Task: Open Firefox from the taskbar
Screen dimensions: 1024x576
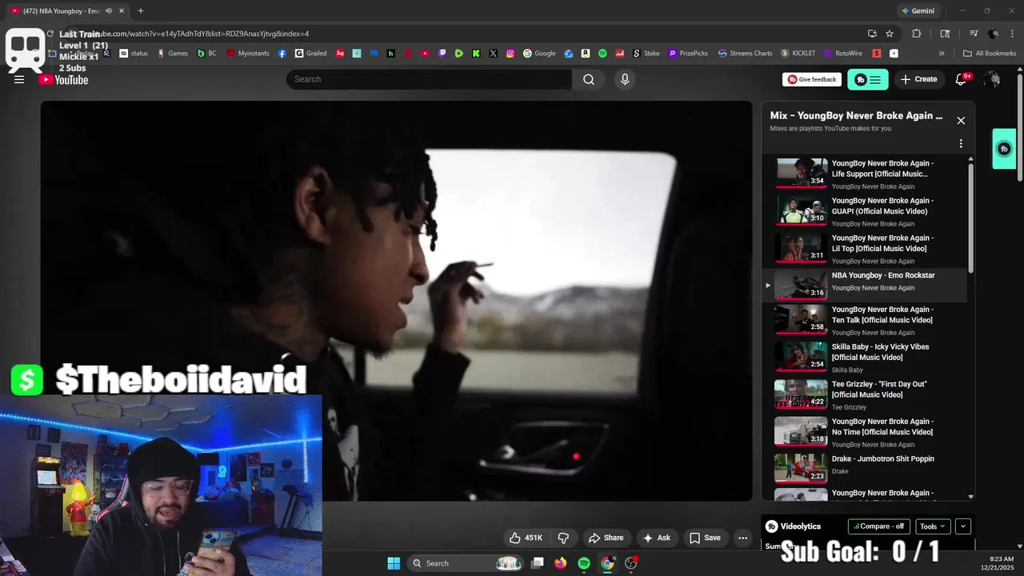Action: (x=561, y=563)
